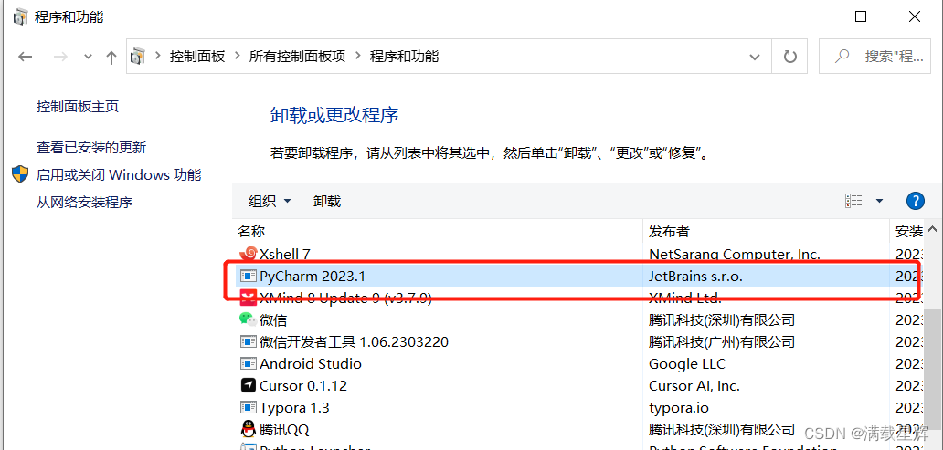Click the title bar 程序和功能 icon
The width and height of the screenshot is (943, 450).
[20, 16]
